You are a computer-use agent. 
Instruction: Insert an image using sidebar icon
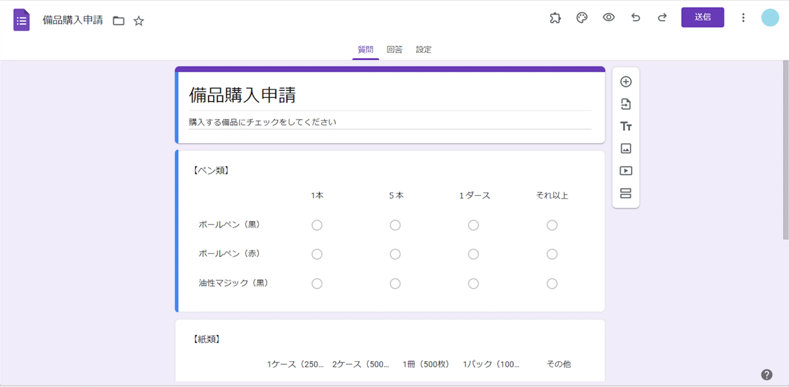click(626, 148)
